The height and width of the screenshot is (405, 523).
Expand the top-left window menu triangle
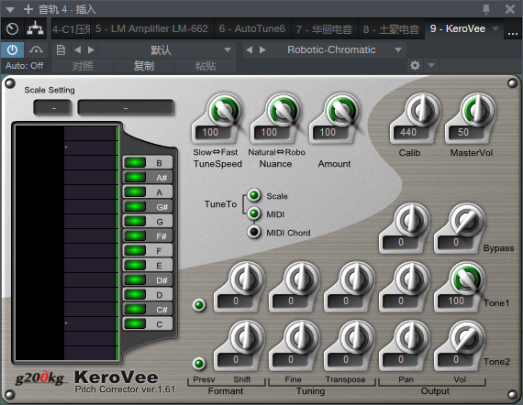[x=10, y=10]
